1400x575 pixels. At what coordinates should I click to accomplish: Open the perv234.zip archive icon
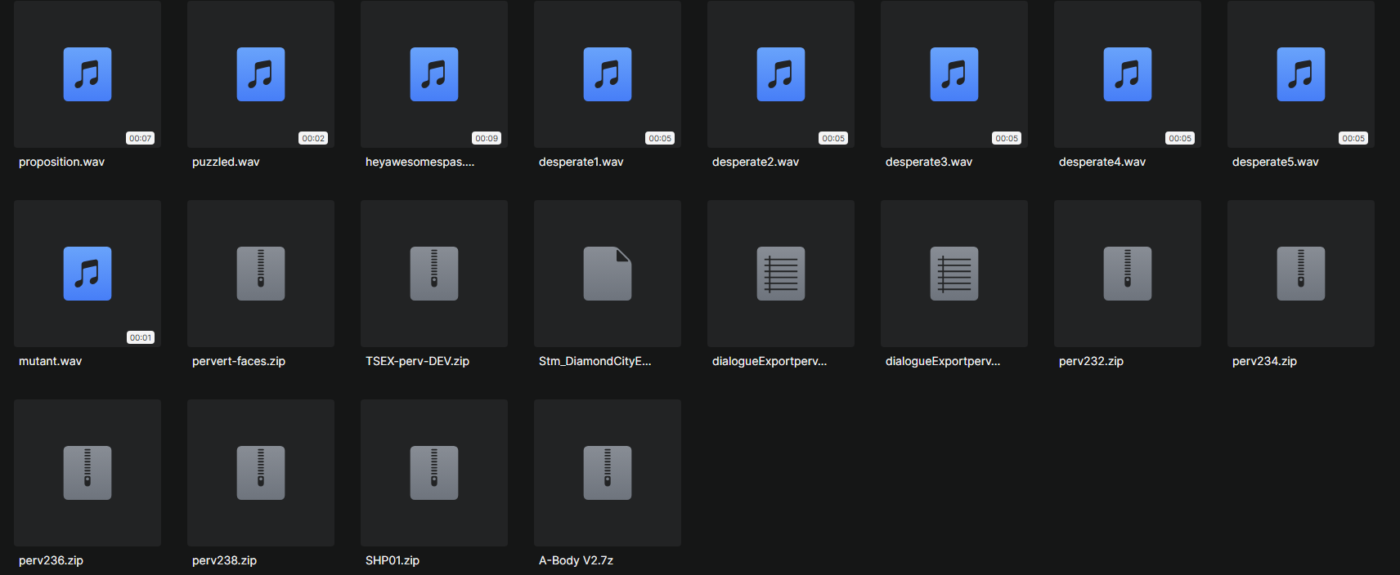click(1301, 274)
